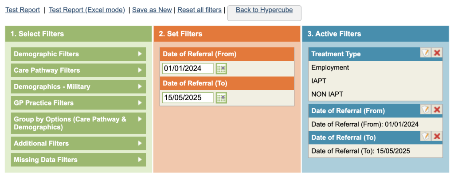Expand Group by Options (Care Pathway & Demographics)
Image resolution: width=454 pixels, height=180 pixels.
click(x=78, y=123)
